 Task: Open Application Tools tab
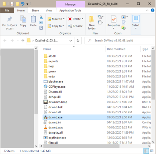click(x=70, y=10)
